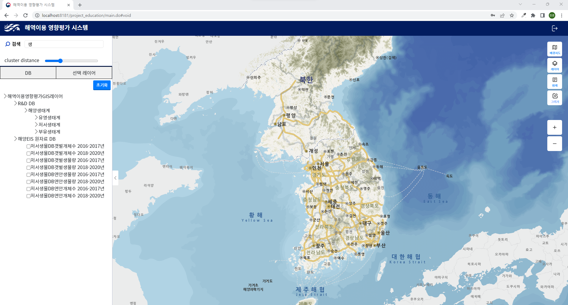Select the 그리기 drawing tool
Screen dimensions: 568x305
pos(554,98)
